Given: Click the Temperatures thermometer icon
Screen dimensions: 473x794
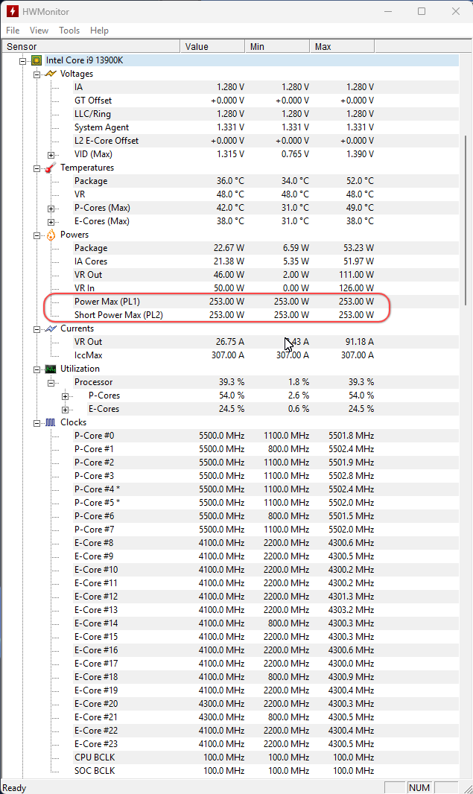Looking at the screenshot, I should [x=51, y=168].
